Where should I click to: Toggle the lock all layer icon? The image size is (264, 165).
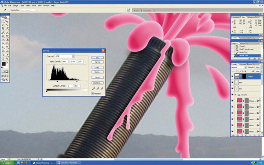246,71
